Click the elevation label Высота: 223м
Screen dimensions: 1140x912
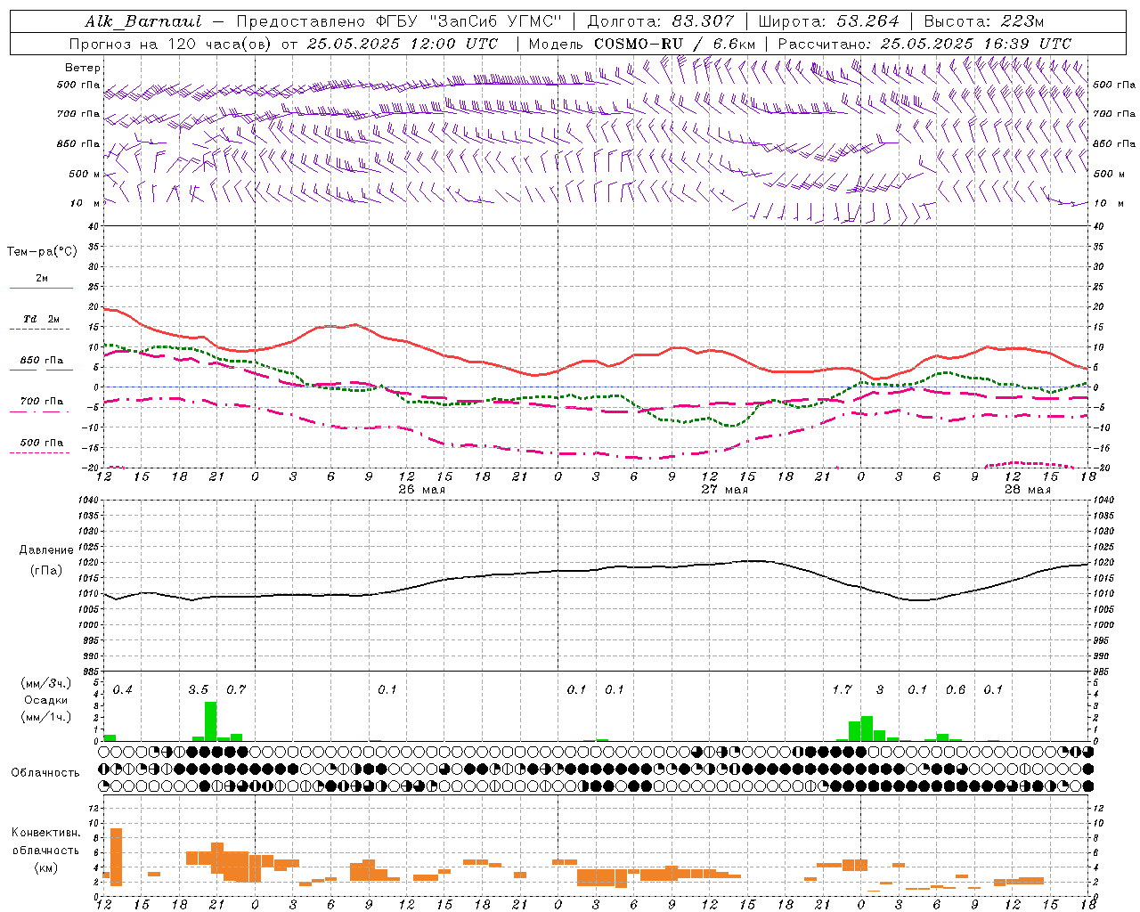(984, 21)
